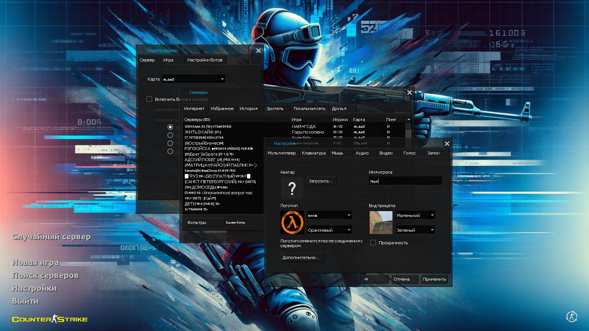
Task: Select the first difficulty radio button
Action: tap(170, 127)
